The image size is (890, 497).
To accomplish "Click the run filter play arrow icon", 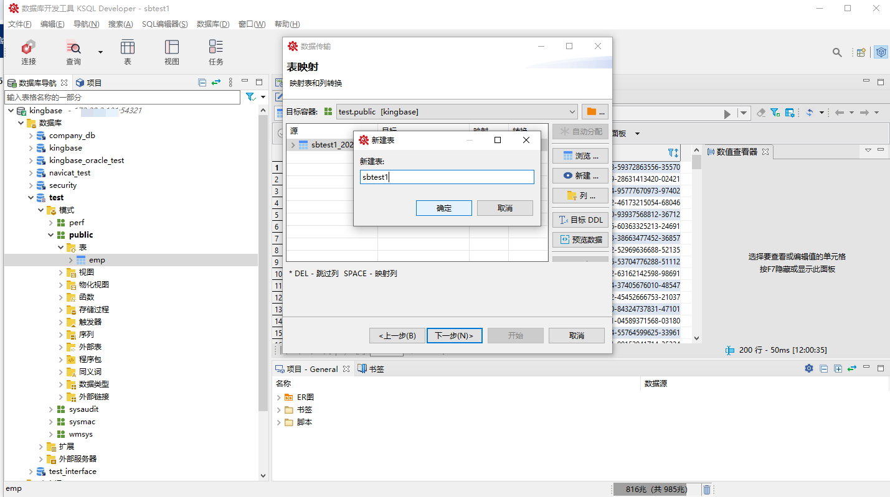I will click(x=727, y=113).
